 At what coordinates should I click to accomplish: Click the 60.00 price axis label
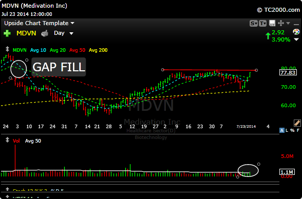click(x=288, y=105)
